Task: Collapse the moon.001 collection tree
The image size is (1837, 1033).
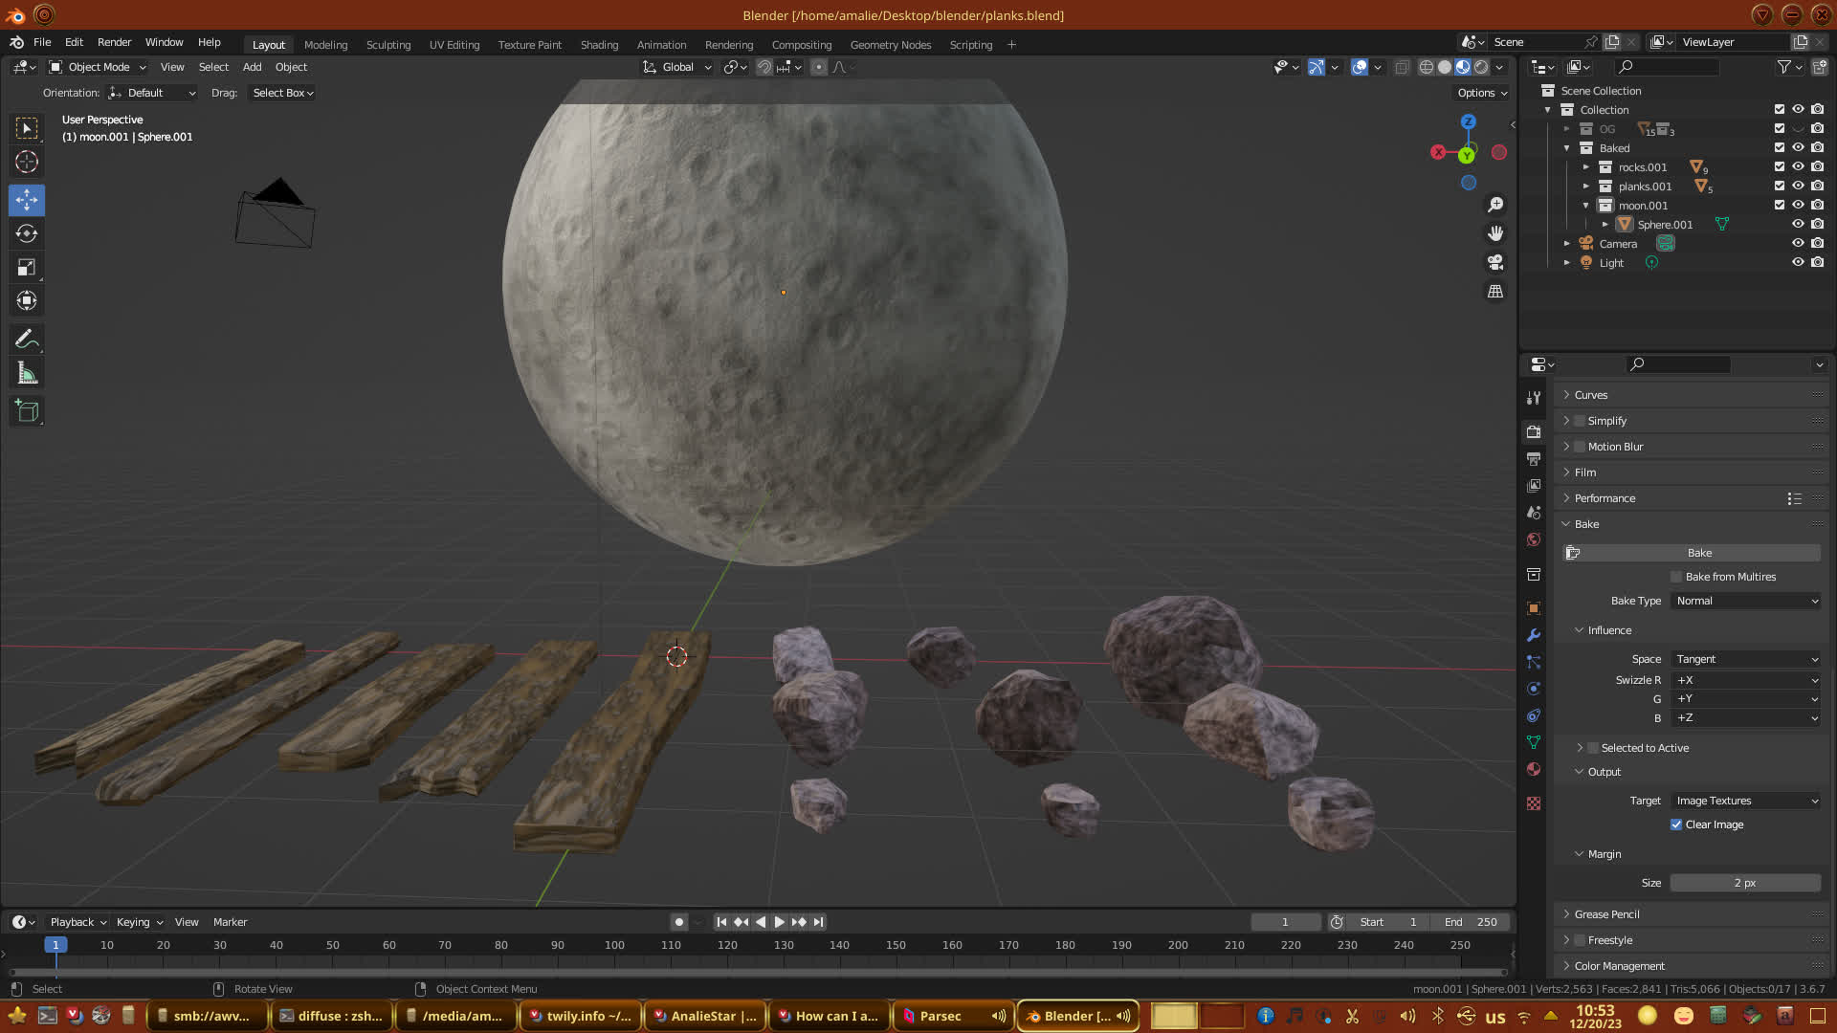Action: (x=1585, y=206)
